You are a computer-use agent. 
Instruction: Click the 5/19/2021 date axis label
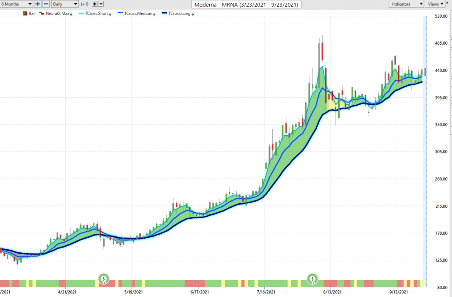point(133,292)
